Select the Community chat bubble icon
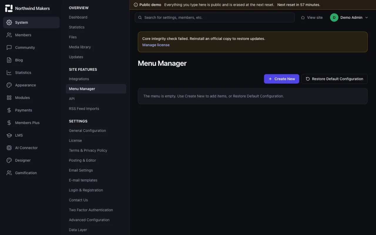The height and width of the screenshot is (235, 376). (x=9, y=48)
